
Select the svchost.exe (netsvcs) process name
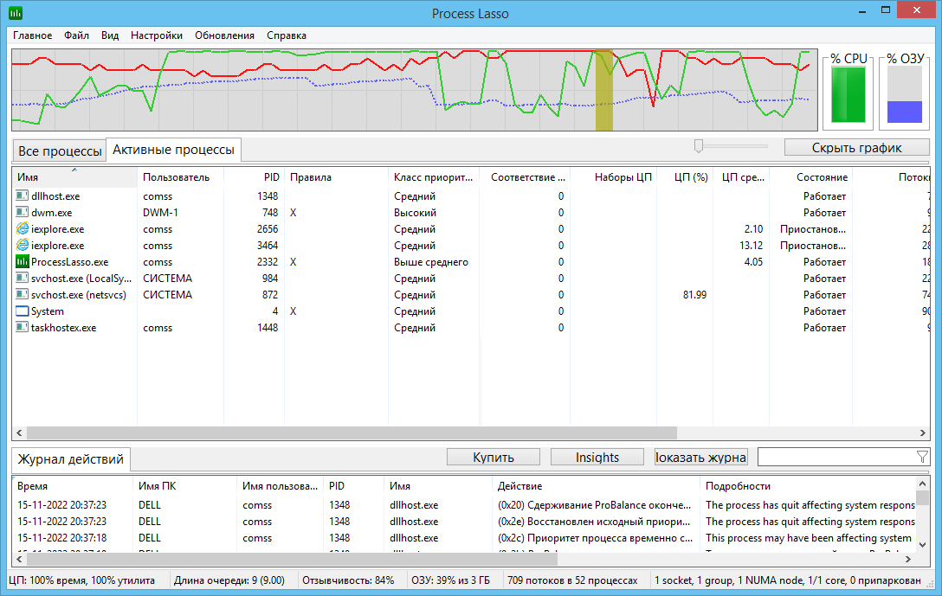click(79, 295)
